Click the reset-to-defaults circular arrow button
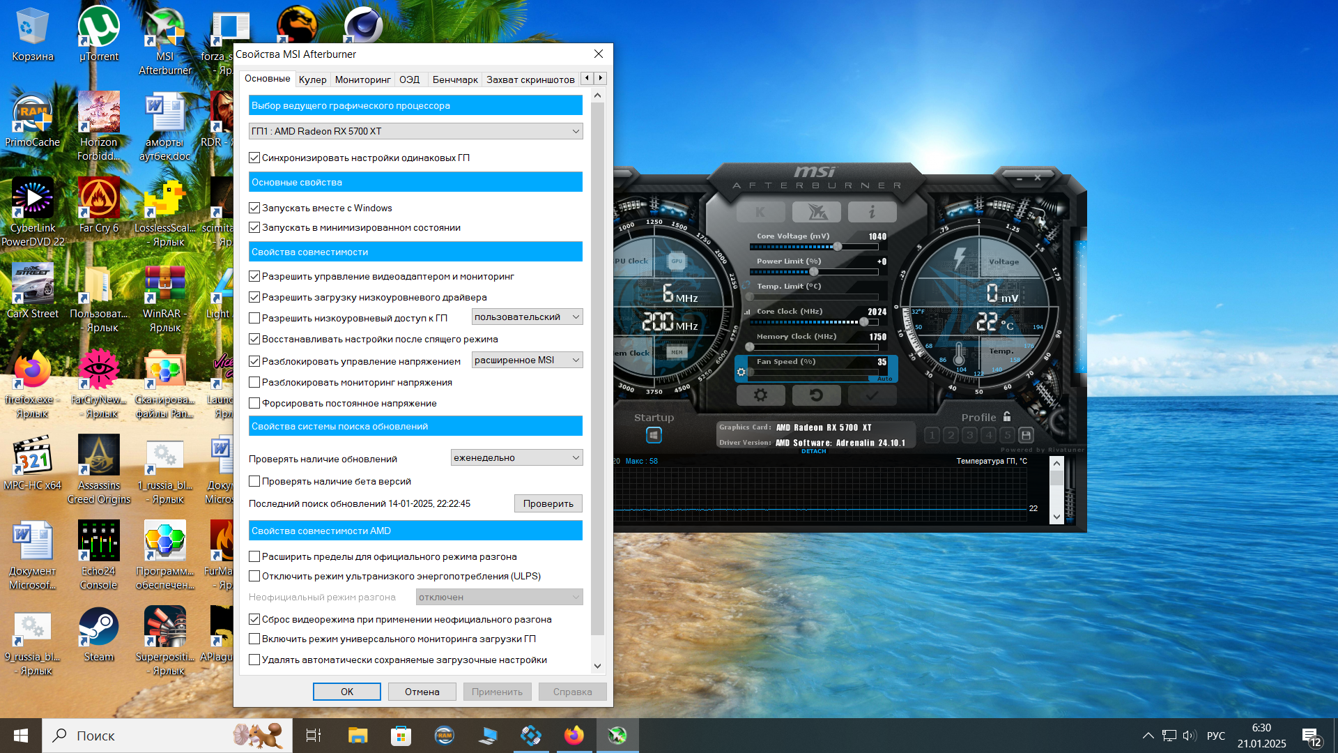 816,395
